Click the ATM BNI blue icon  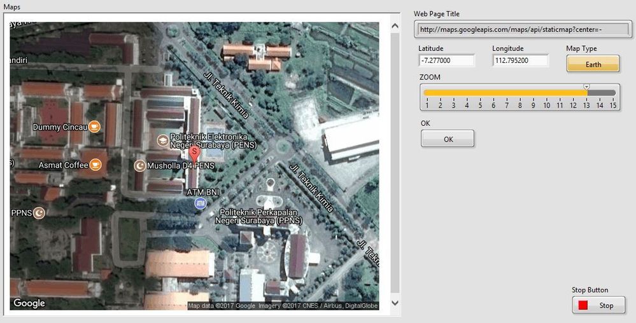click(x=201, y=203)
